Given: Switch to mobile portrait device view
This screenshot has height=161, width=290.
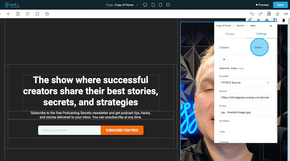Looking at the screenshot, I should [x=161, y=5].
